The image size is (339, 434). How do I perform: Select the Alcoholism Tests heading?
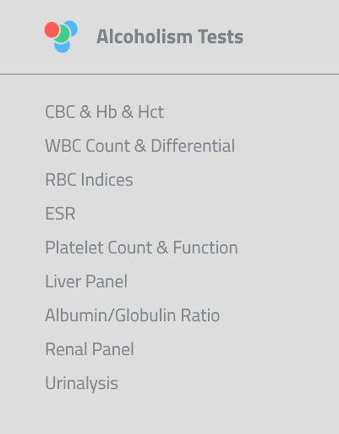(170, 36)
